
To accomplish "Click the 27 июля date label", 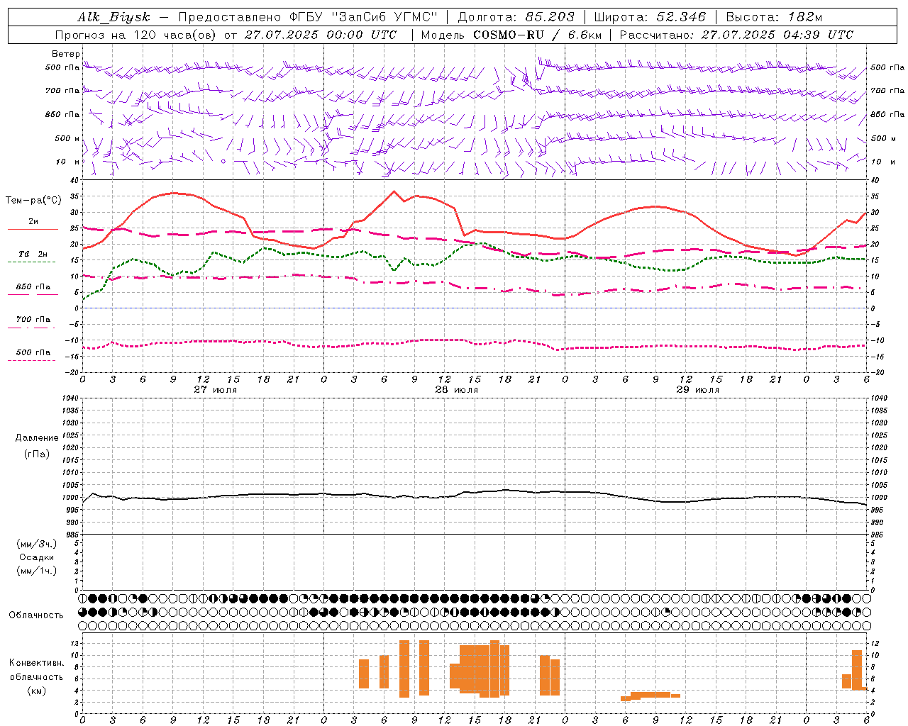I will point(216,389).
